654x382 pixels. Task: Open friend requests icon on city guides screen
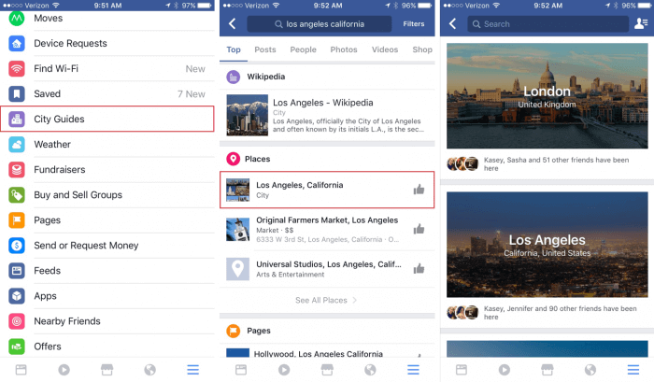pos(640,23)
